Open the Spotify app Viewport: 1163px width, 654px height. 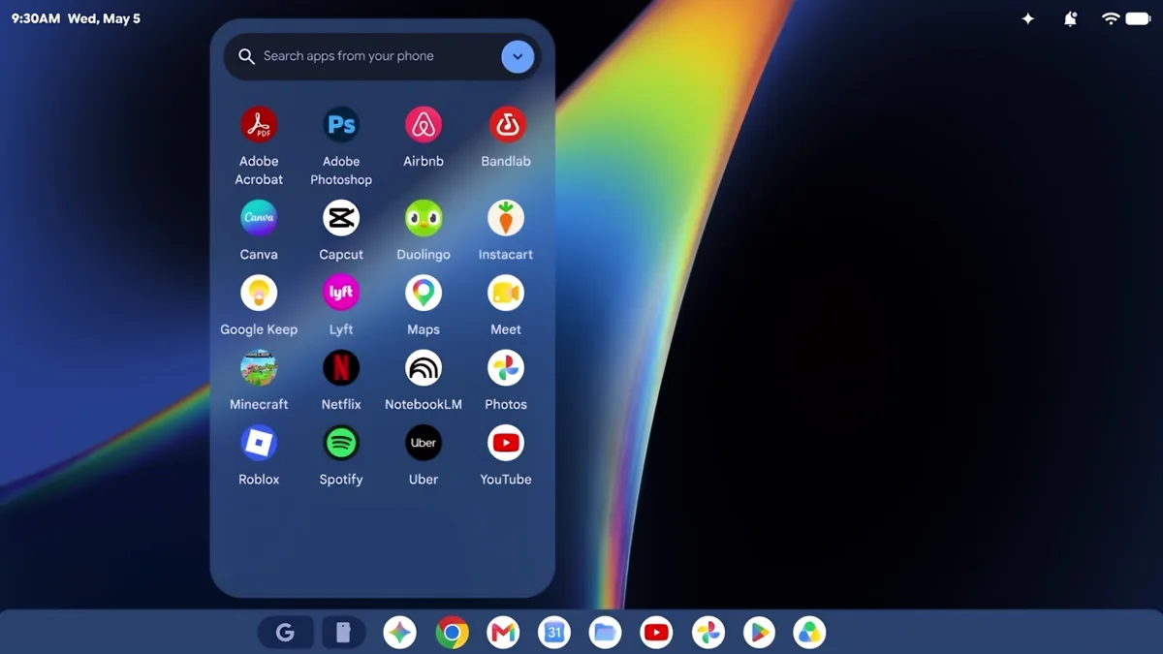coord(341,443)
